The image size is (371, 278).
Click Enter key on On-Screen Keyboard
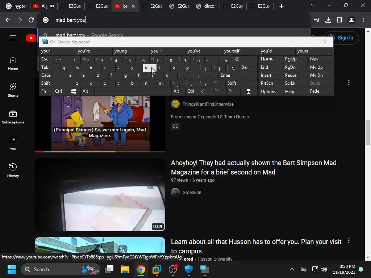pos(237,75)
